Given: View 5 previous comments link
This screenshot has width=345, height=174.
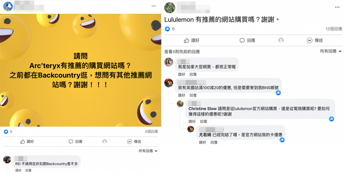Looking at the screenshot, I should [x=182, y=52].
